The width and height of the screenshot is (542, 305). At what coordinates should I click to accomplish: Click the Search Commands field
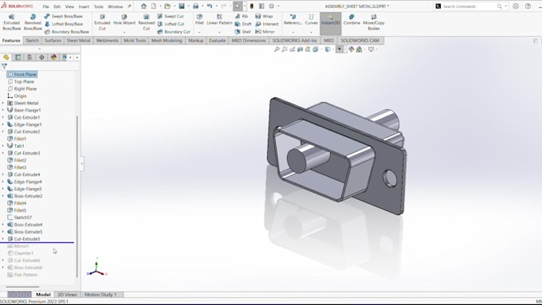(x=469, y=6)
